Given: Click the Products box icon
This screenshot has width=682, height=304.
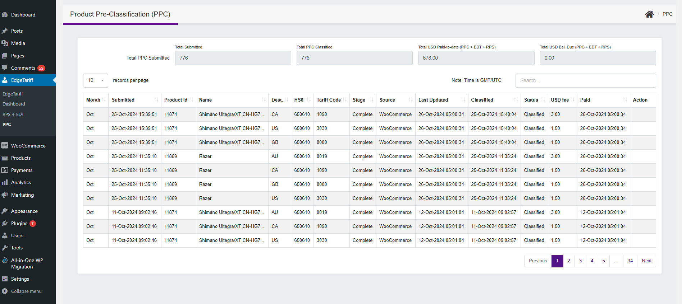Looking at the screenshot, I should [x=5, y=158].
